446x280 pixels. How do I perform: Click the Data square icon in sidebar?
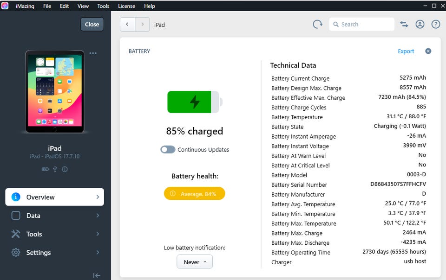(16, 216)
